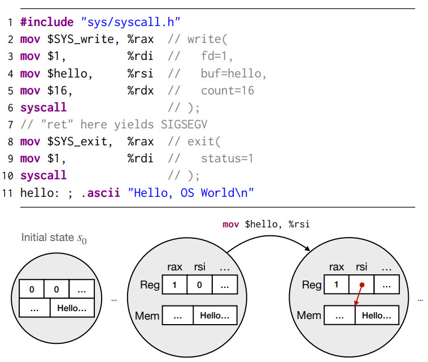Click the red pointer dot in rsi cell
This screenshot has width=428, height=362.
click(x=362, y=285)
